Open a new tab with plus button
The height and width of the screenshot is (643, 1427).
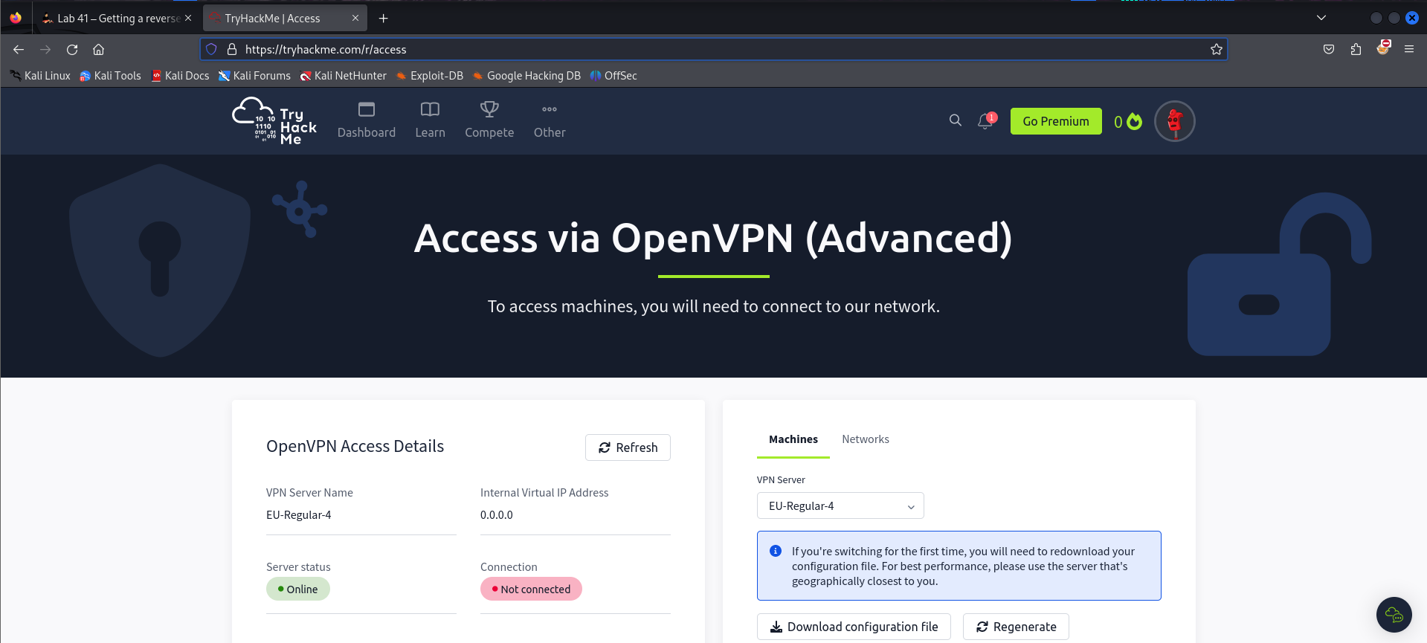coord(384,18)
